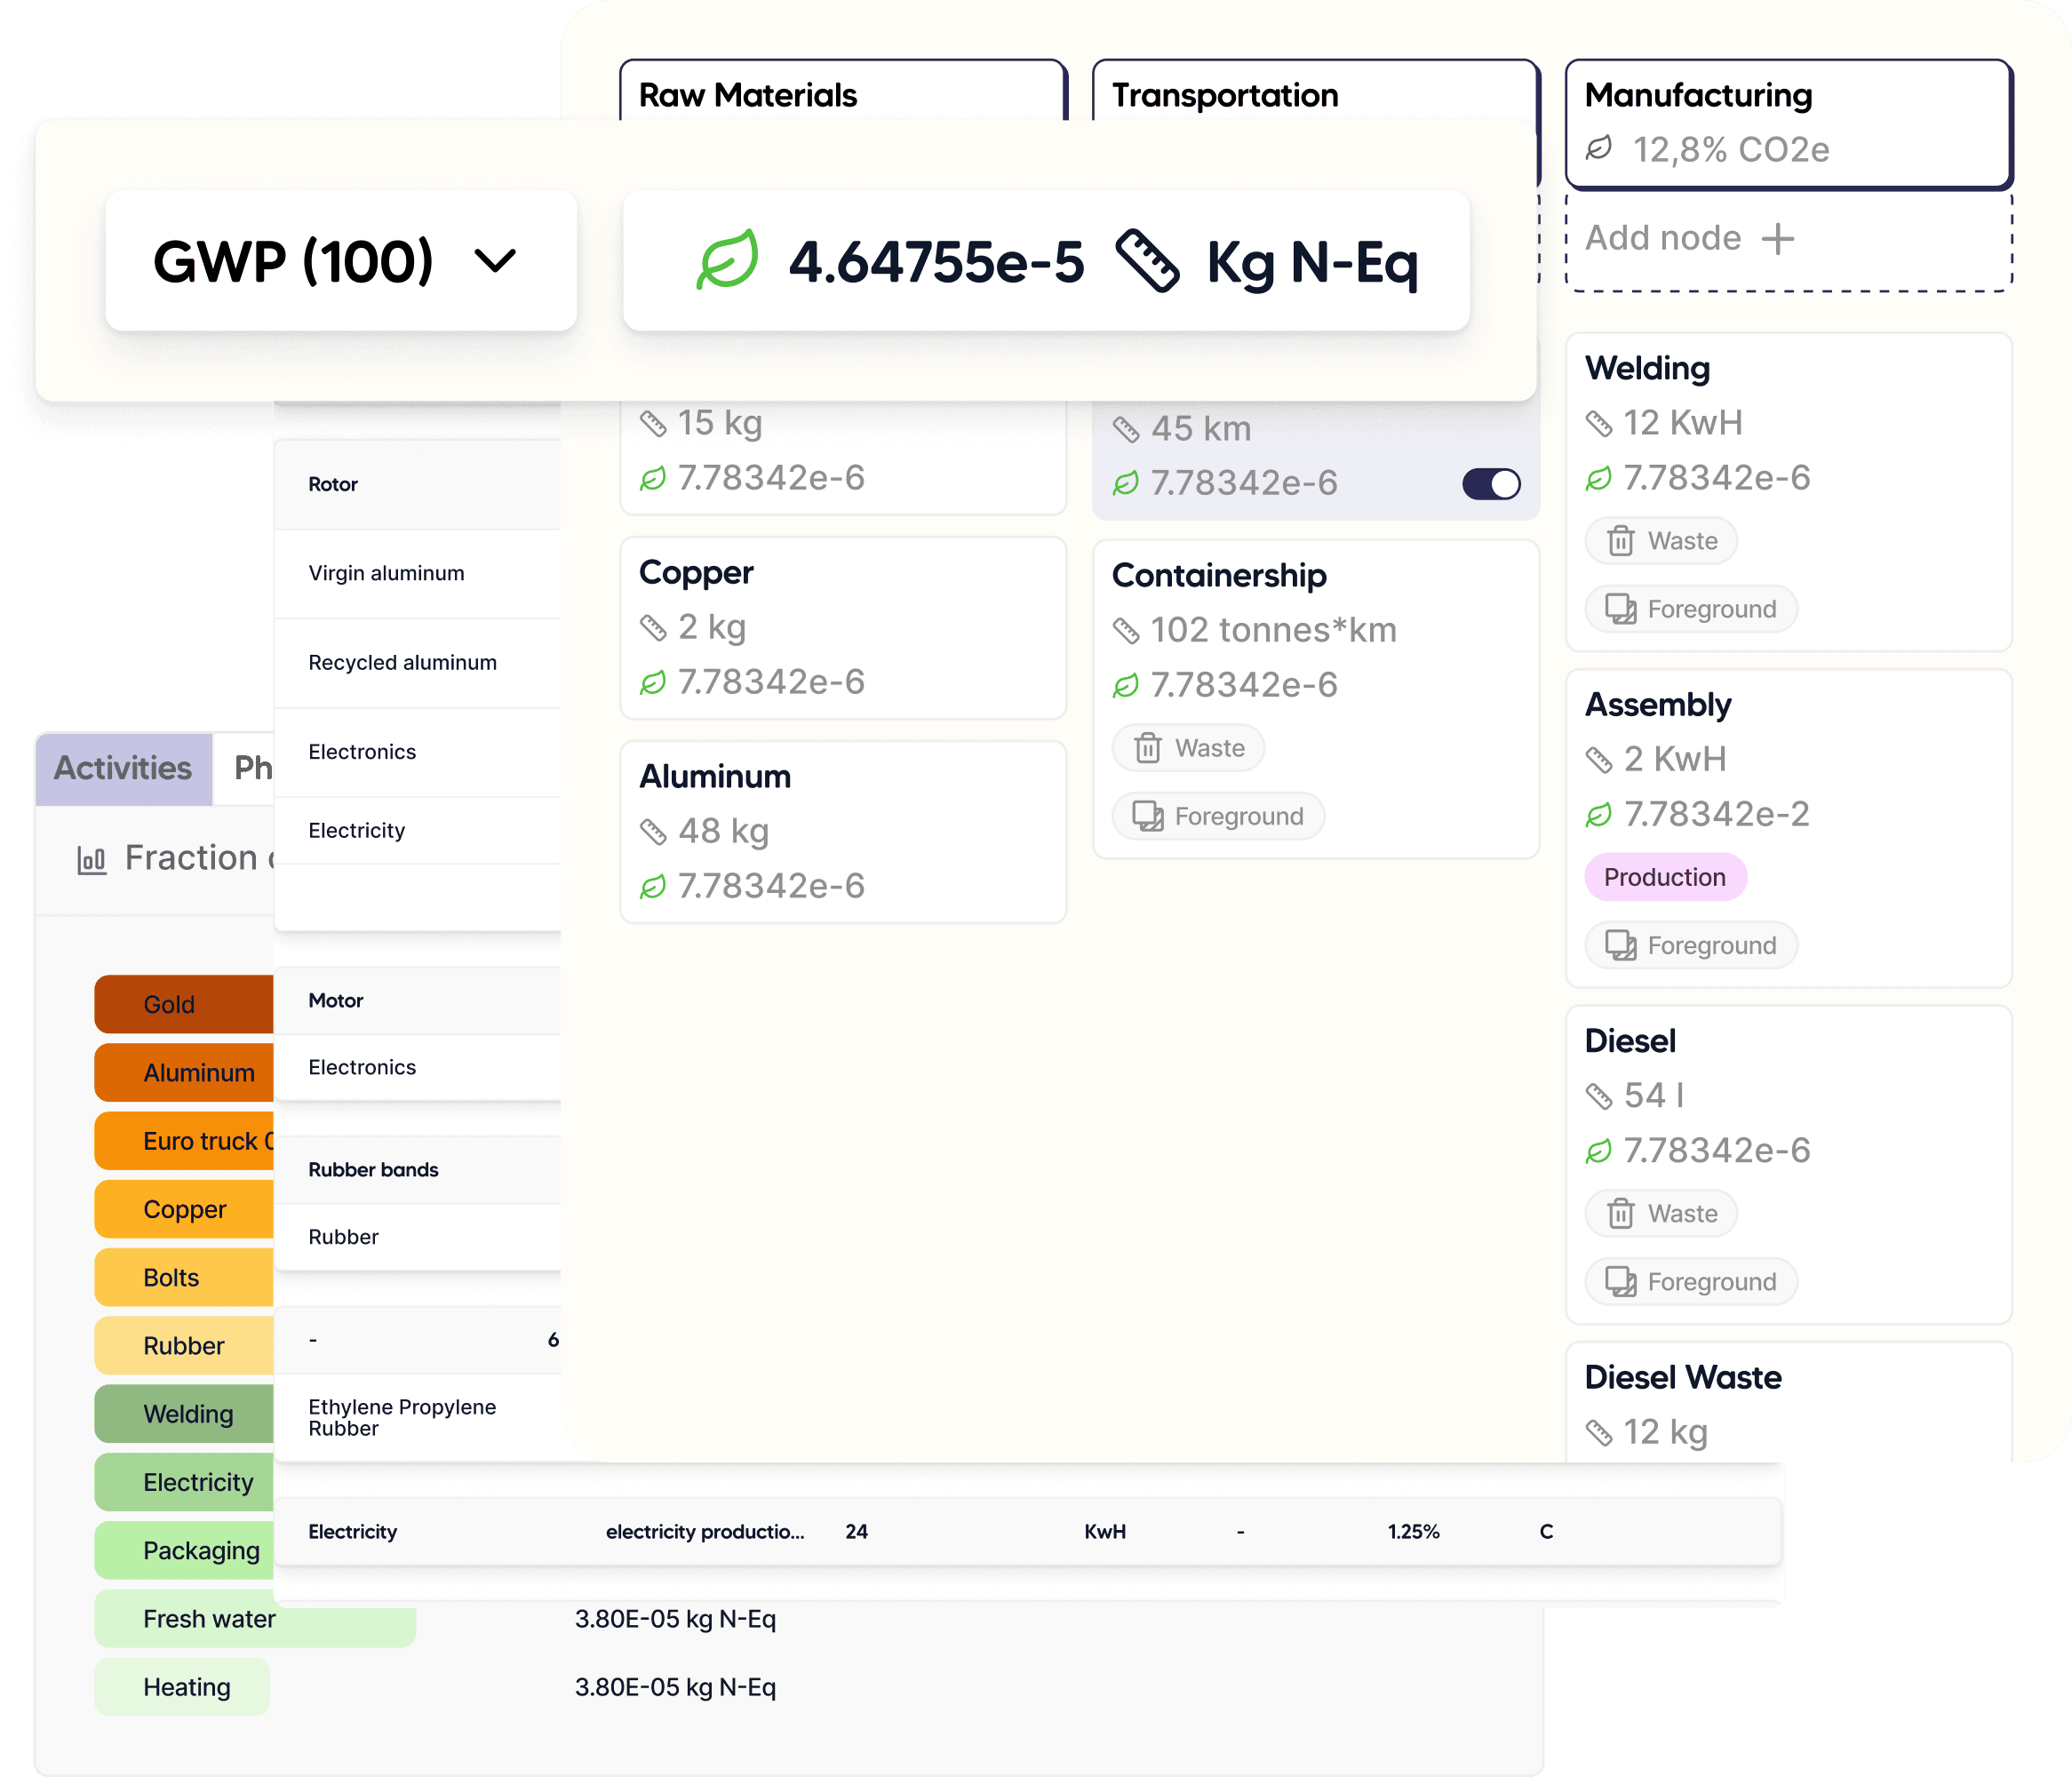
Task: Click the ruler icon next to 12 KwH
Action: [1599, 424]
